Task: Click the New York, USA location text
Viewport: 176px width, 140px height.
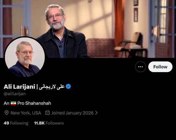Action: [26, 113]
